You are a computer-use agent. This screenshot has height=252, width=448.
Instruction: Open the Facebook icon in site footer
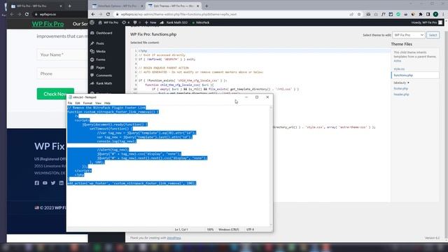tap(37, 183)
